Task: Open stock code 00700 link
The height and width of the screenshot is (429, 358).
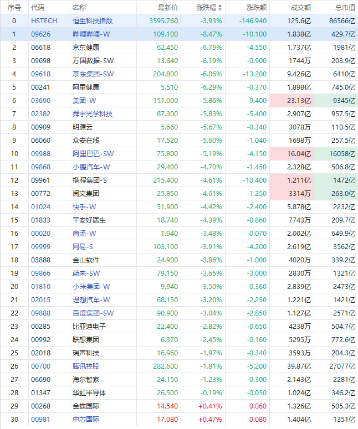Action: point(41,366)
